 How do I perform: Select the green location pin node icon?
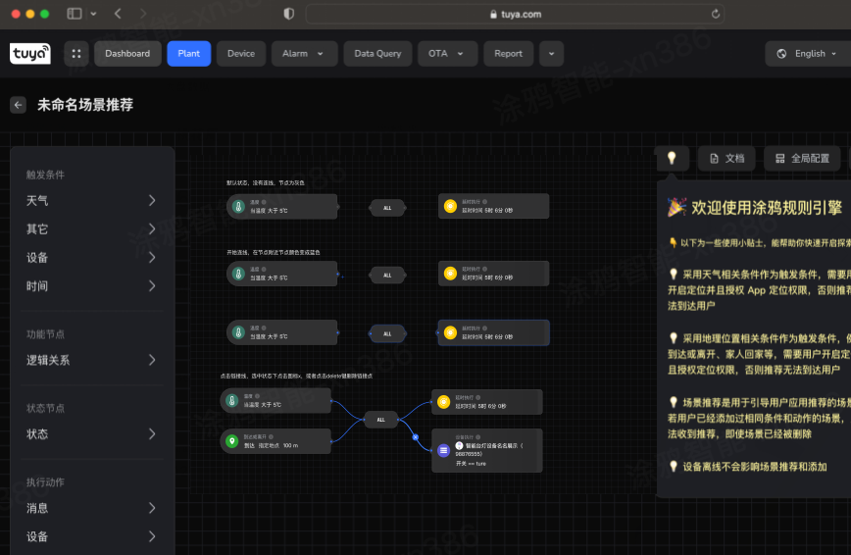(231, 441)
